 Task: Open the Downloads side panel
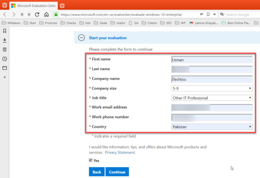[x=5, y=40]
